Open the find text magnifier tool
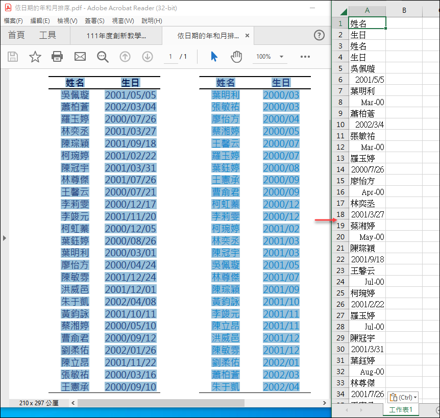 pyautogui.click(x=103, y=57)
